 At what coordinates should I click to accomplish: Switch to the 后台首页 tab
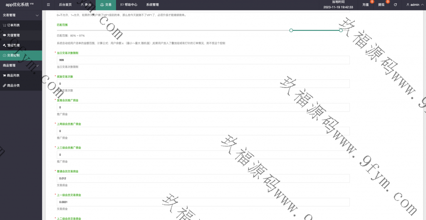pyautogui.click(x=65, y=5)
